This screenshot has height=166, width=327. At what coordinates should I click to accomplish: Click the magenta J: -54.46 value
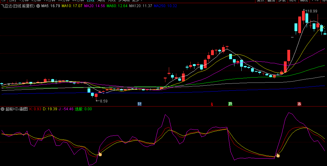pyautogui.click(x=66, y=109)
